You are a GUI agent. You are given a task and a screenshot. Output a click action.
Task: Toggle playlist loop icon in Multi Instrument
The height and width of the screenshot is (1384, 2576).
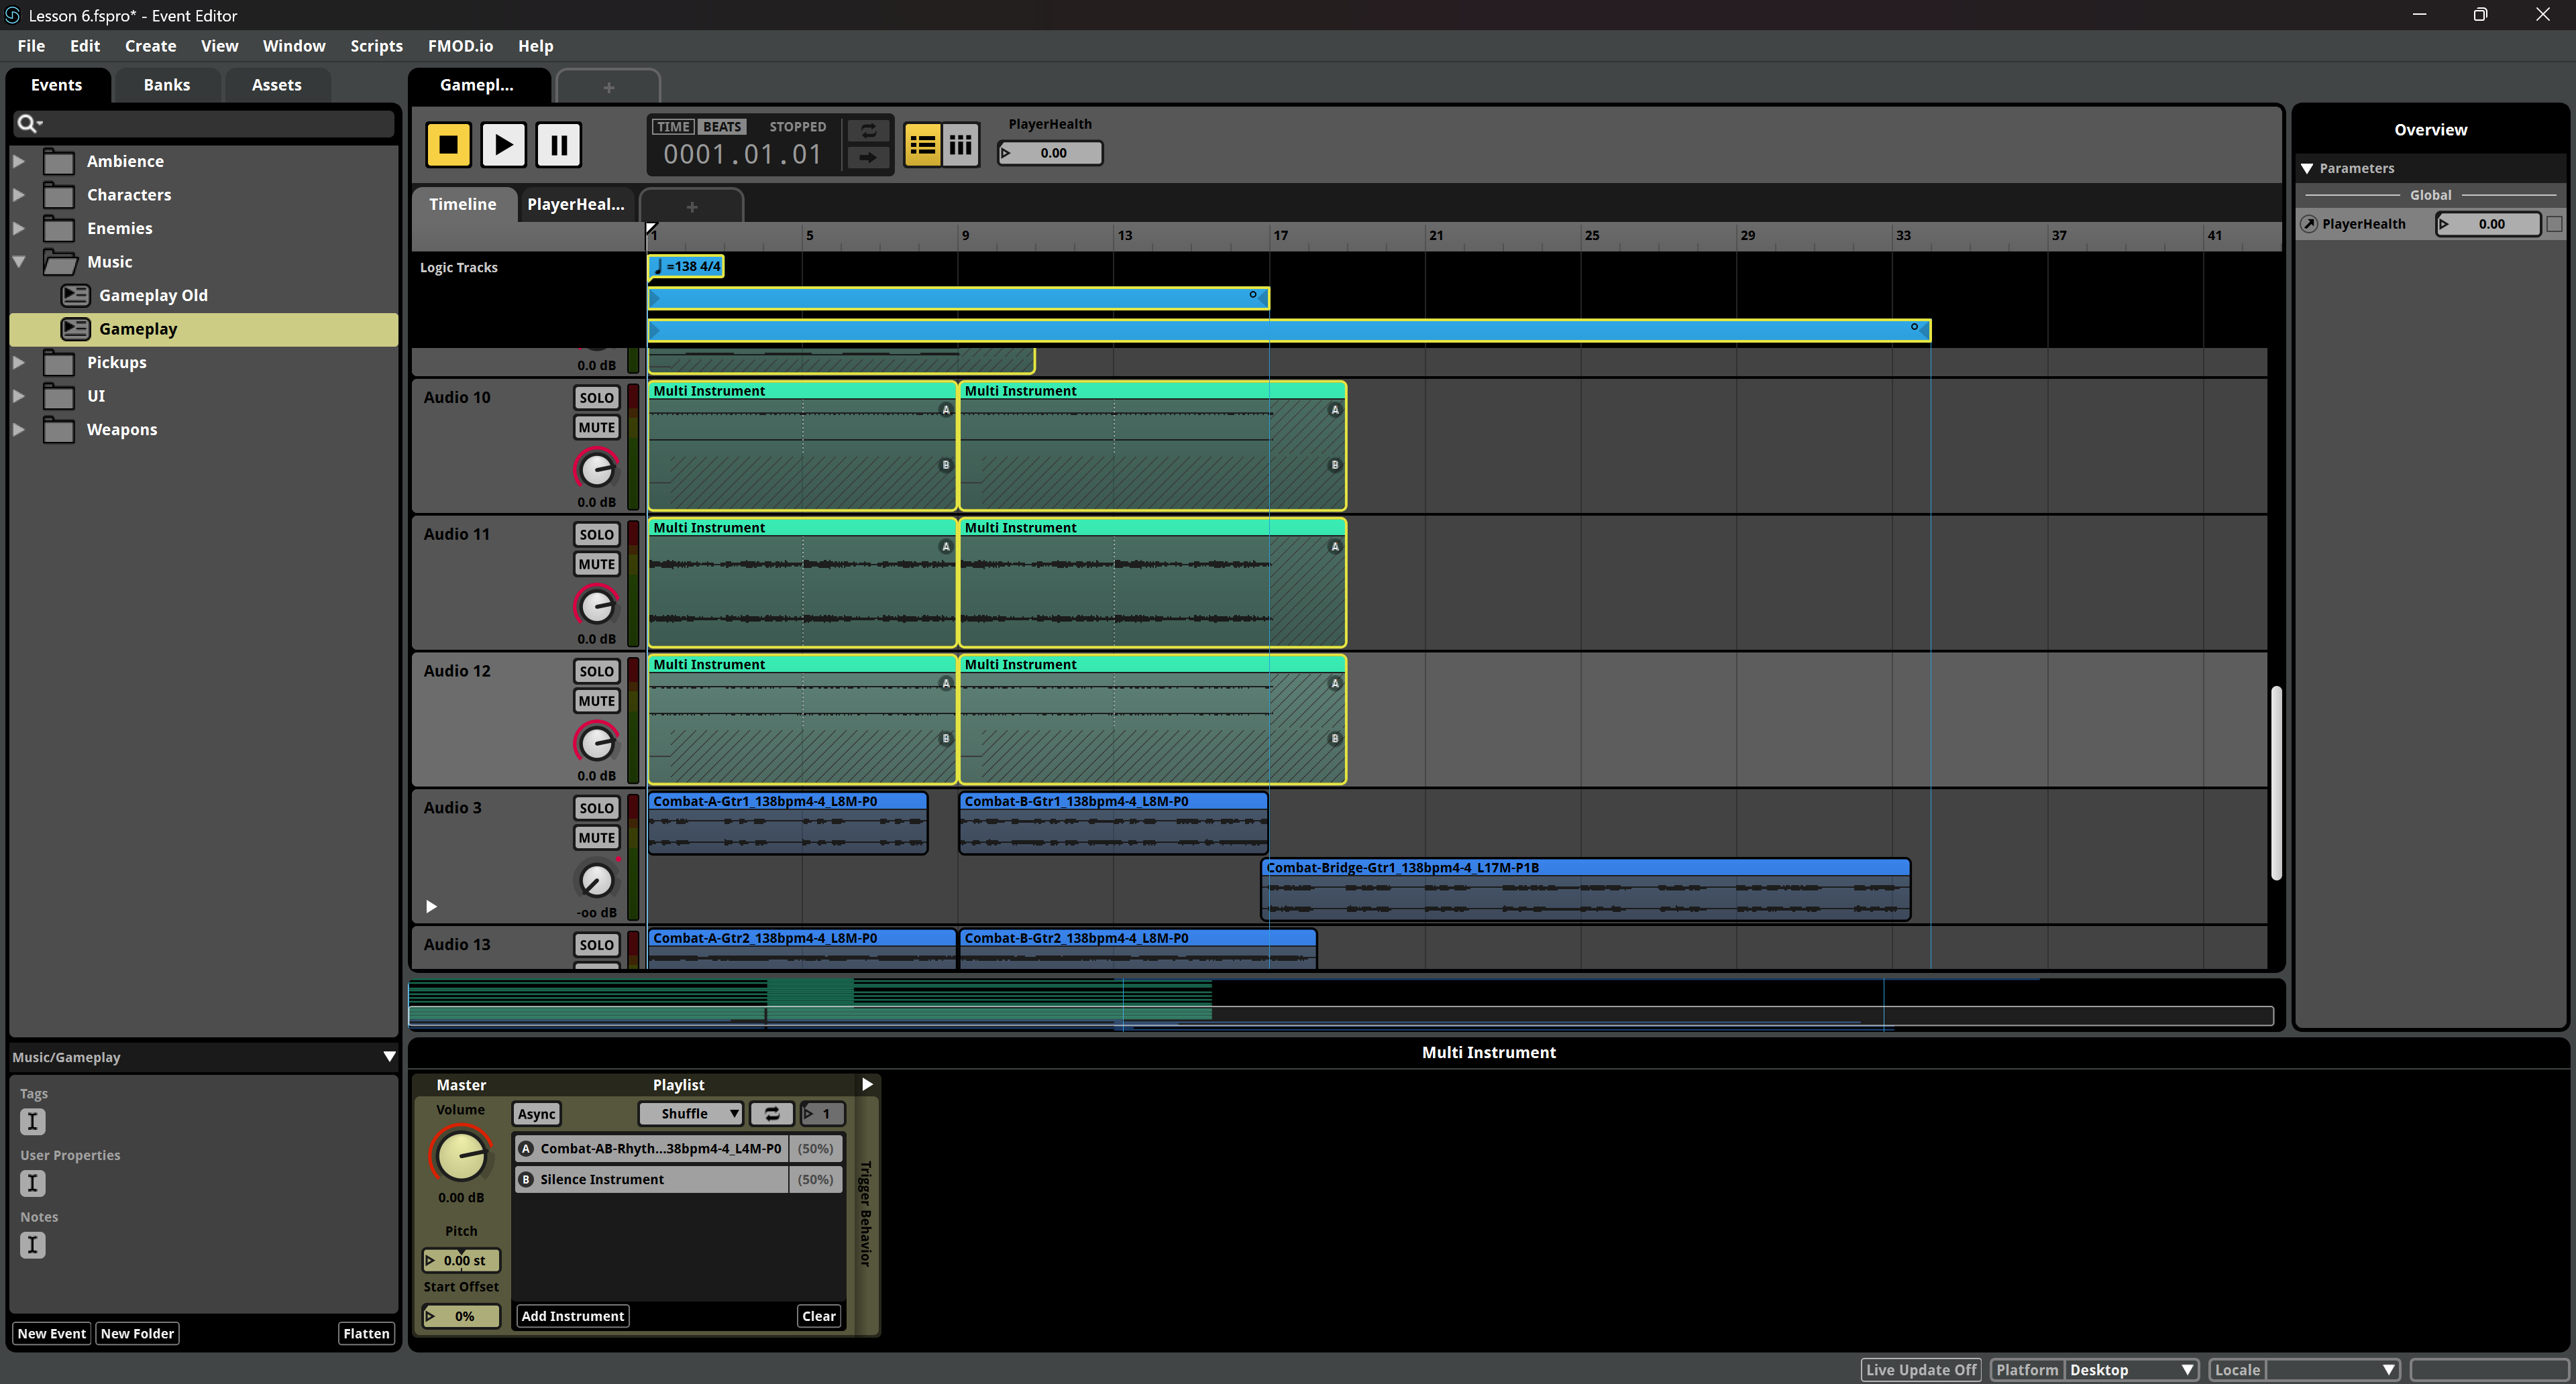(772, 1113)
